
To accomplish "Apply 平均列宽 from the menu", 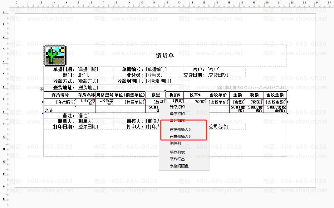I will tap(177, 152).
